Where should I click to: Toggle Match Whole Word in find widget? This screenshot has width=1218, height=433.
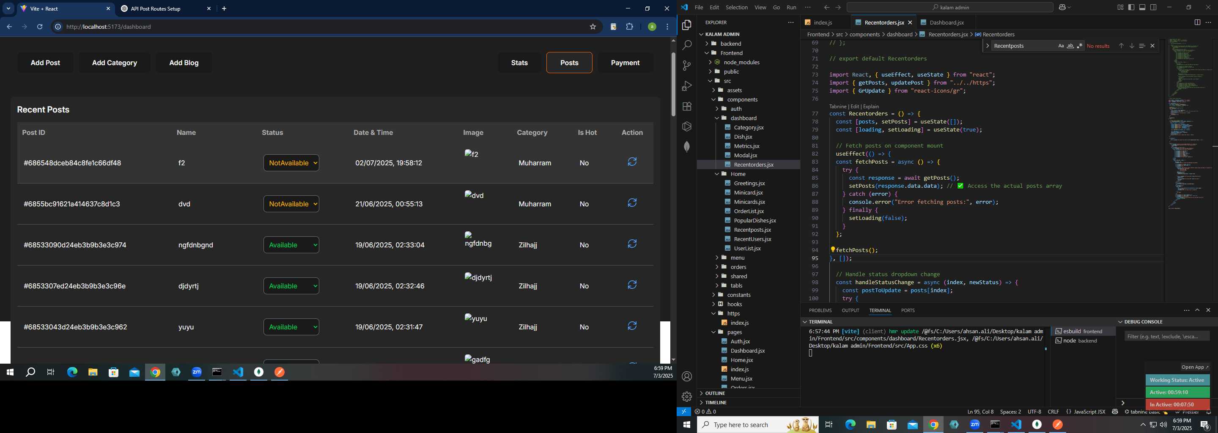pos(1070,46)
